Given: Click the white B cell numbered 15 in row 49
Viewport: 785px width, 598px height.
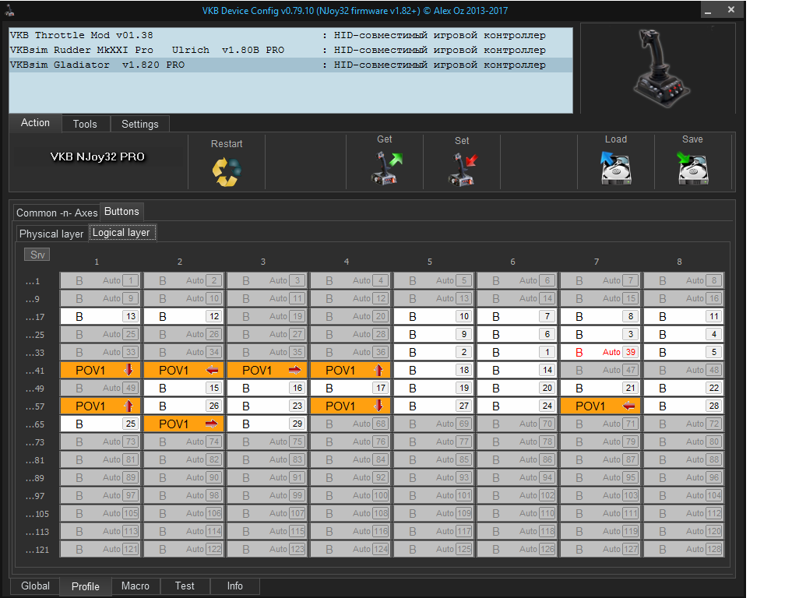Looking at the screenshot, I should [184, 388].
